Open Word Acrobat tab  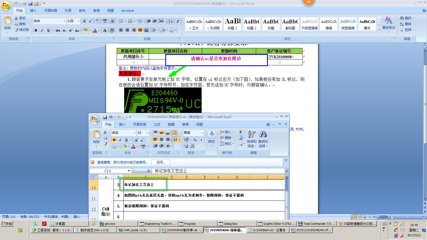tap(128, 11)
